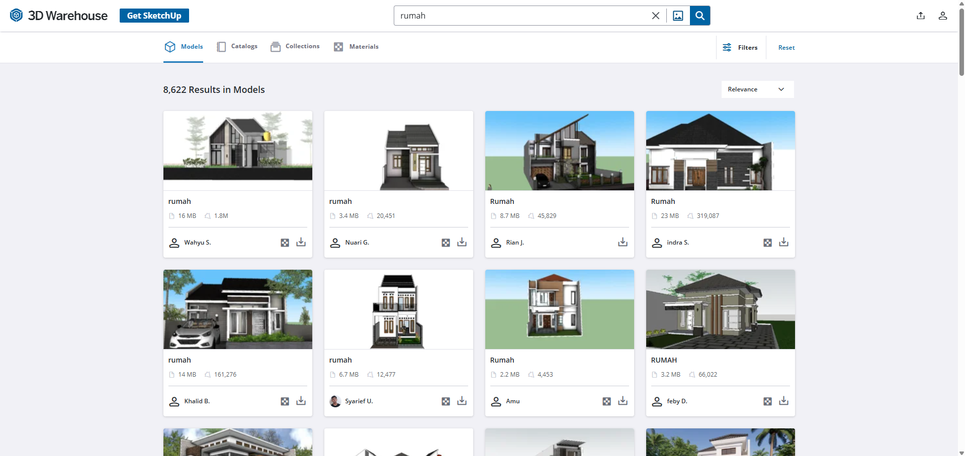Open the Syarief U. author profile
The height and width of the screenshot is (456, 965).
click(x=359, y=401)
